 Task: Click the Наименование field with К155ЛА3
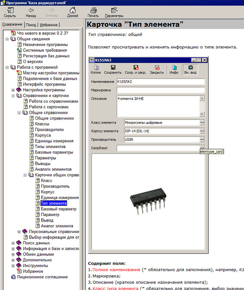(160, 82)
